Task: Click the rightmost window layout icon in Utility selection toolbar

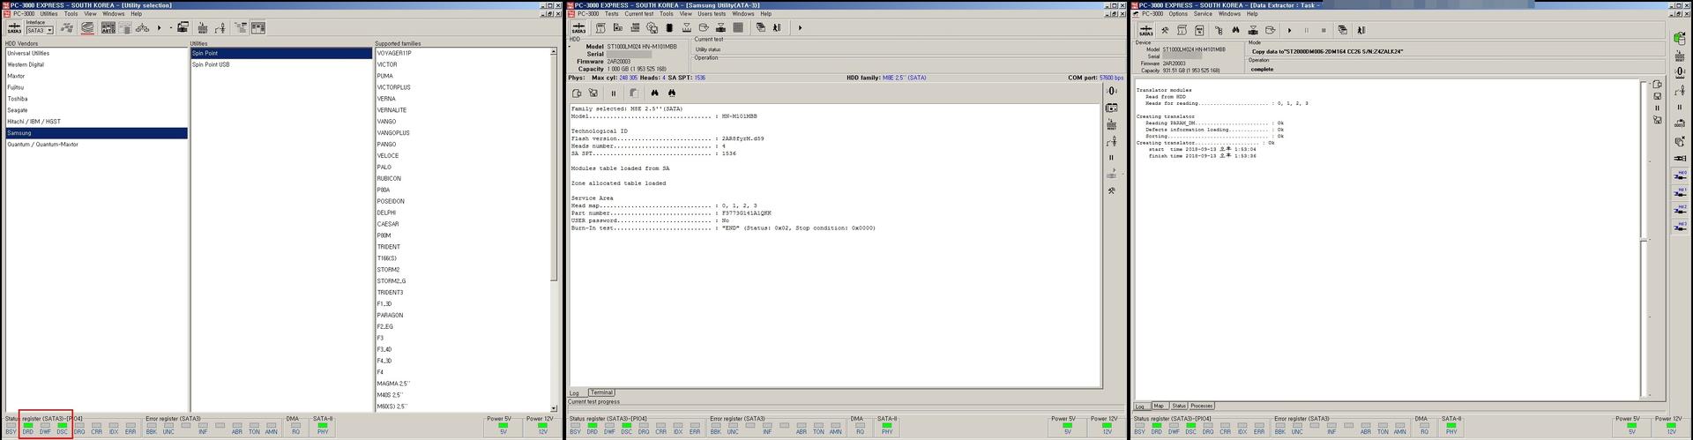Action: 258,28
